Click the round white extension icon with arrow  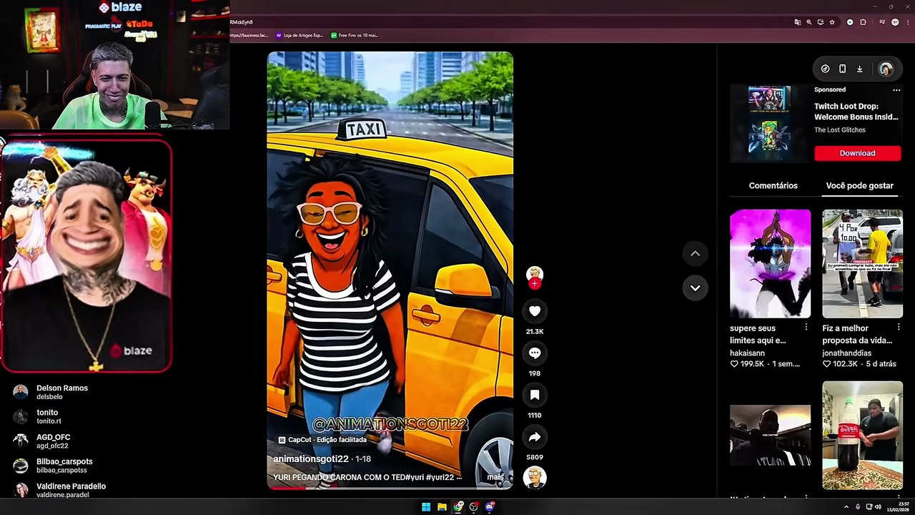(x=850, y=22)
